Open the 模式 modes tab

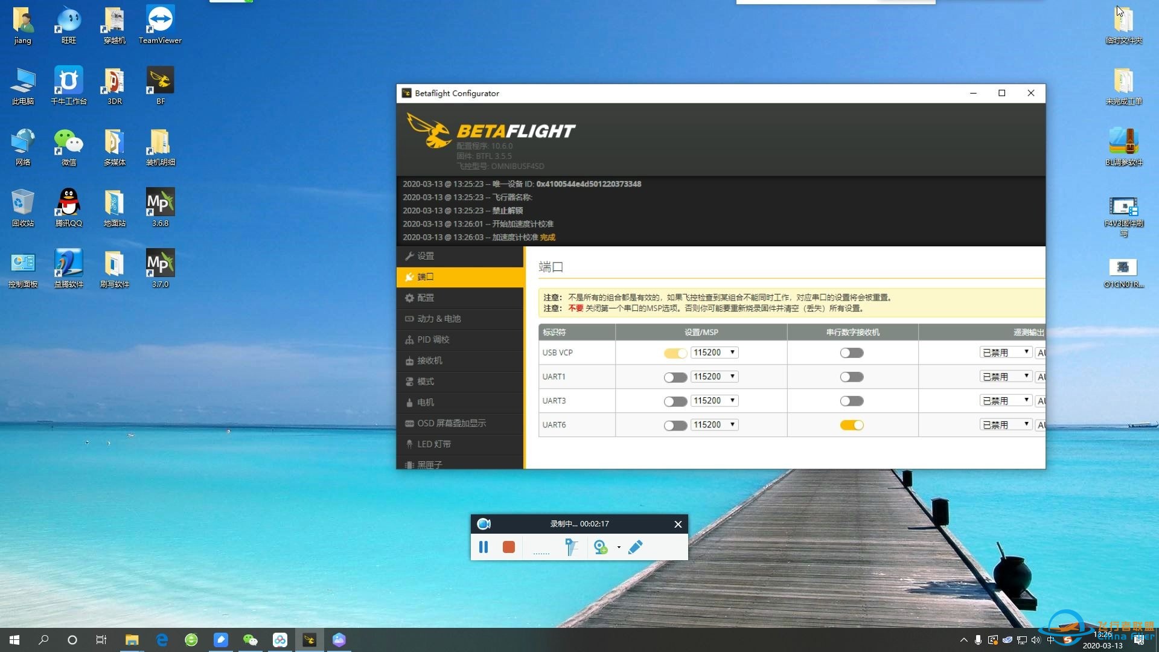coord(460,382)
